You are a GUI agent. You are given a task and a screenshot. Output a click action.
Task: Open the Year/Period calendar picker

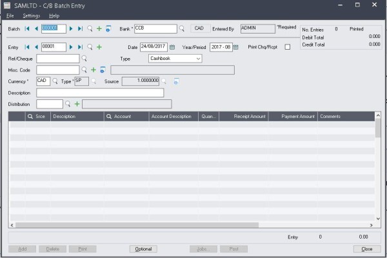[x=236, y=47]
